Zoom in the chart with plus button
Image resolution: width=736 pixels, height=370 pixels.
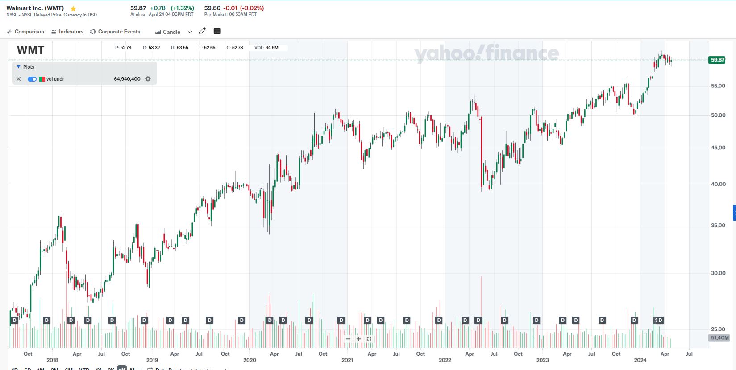[x=358, y=339]
